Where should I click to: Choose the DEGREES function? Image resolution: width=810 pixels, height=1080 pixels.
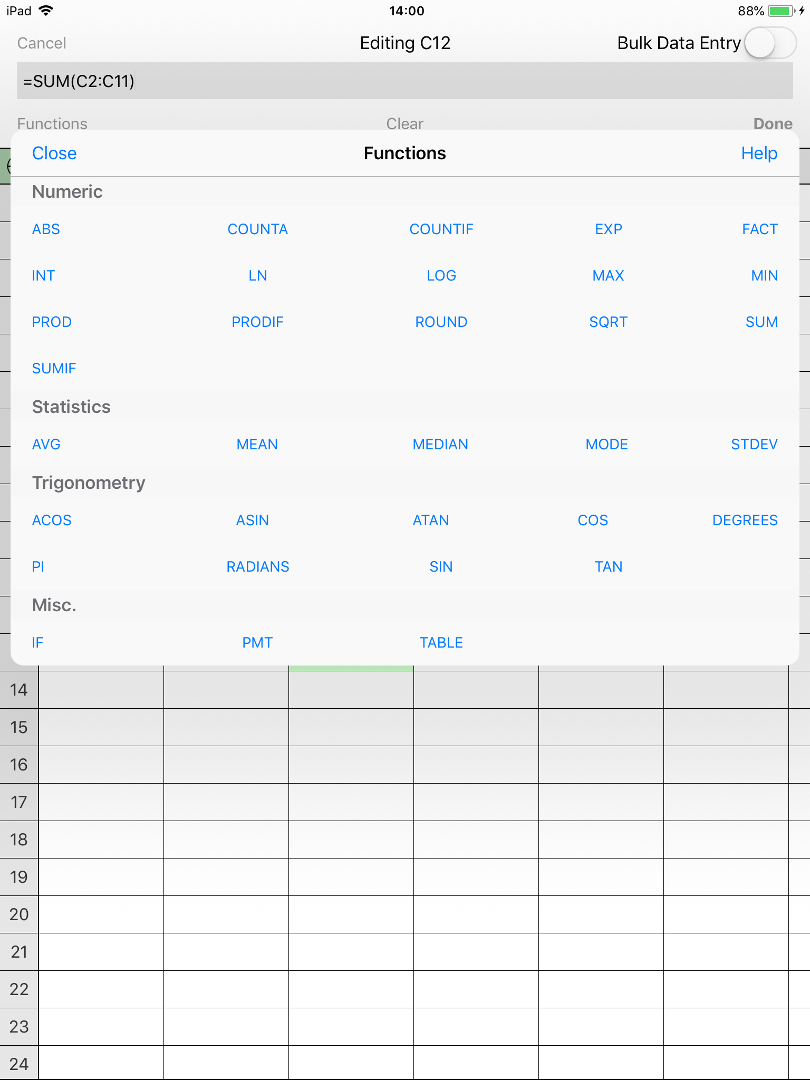coord(745,520)
